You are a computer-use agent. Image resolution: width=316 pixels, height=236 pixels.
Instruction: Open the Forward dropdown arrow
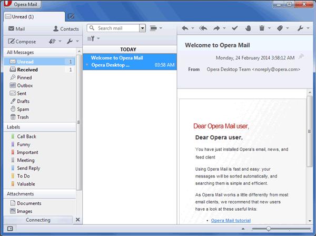coord(224,28)
